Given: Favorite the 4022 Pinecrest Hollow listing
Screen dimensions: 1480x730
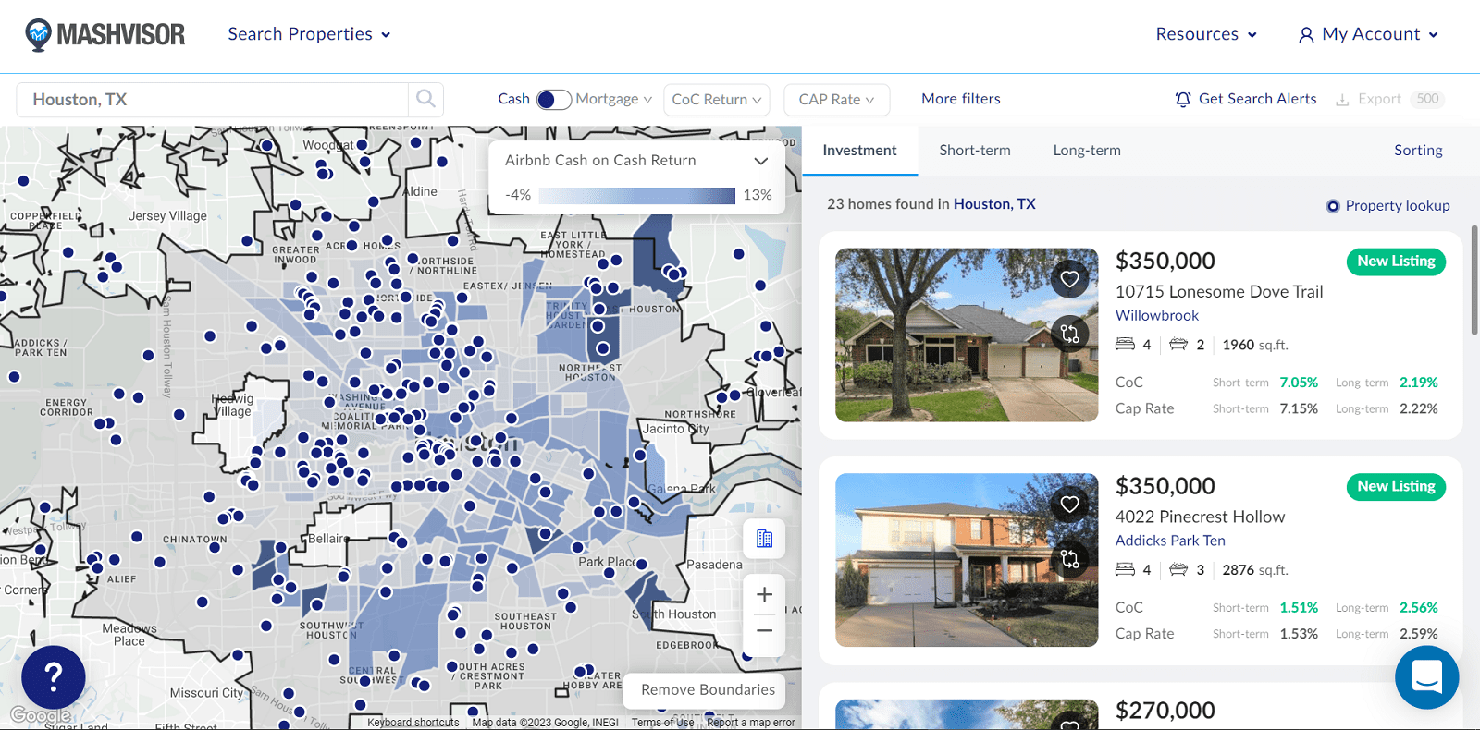Looking at the screenshot, I should click(1070, 505).
